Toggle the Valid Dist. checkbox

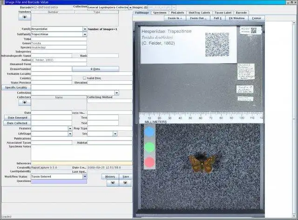click(x=84, y=78)
